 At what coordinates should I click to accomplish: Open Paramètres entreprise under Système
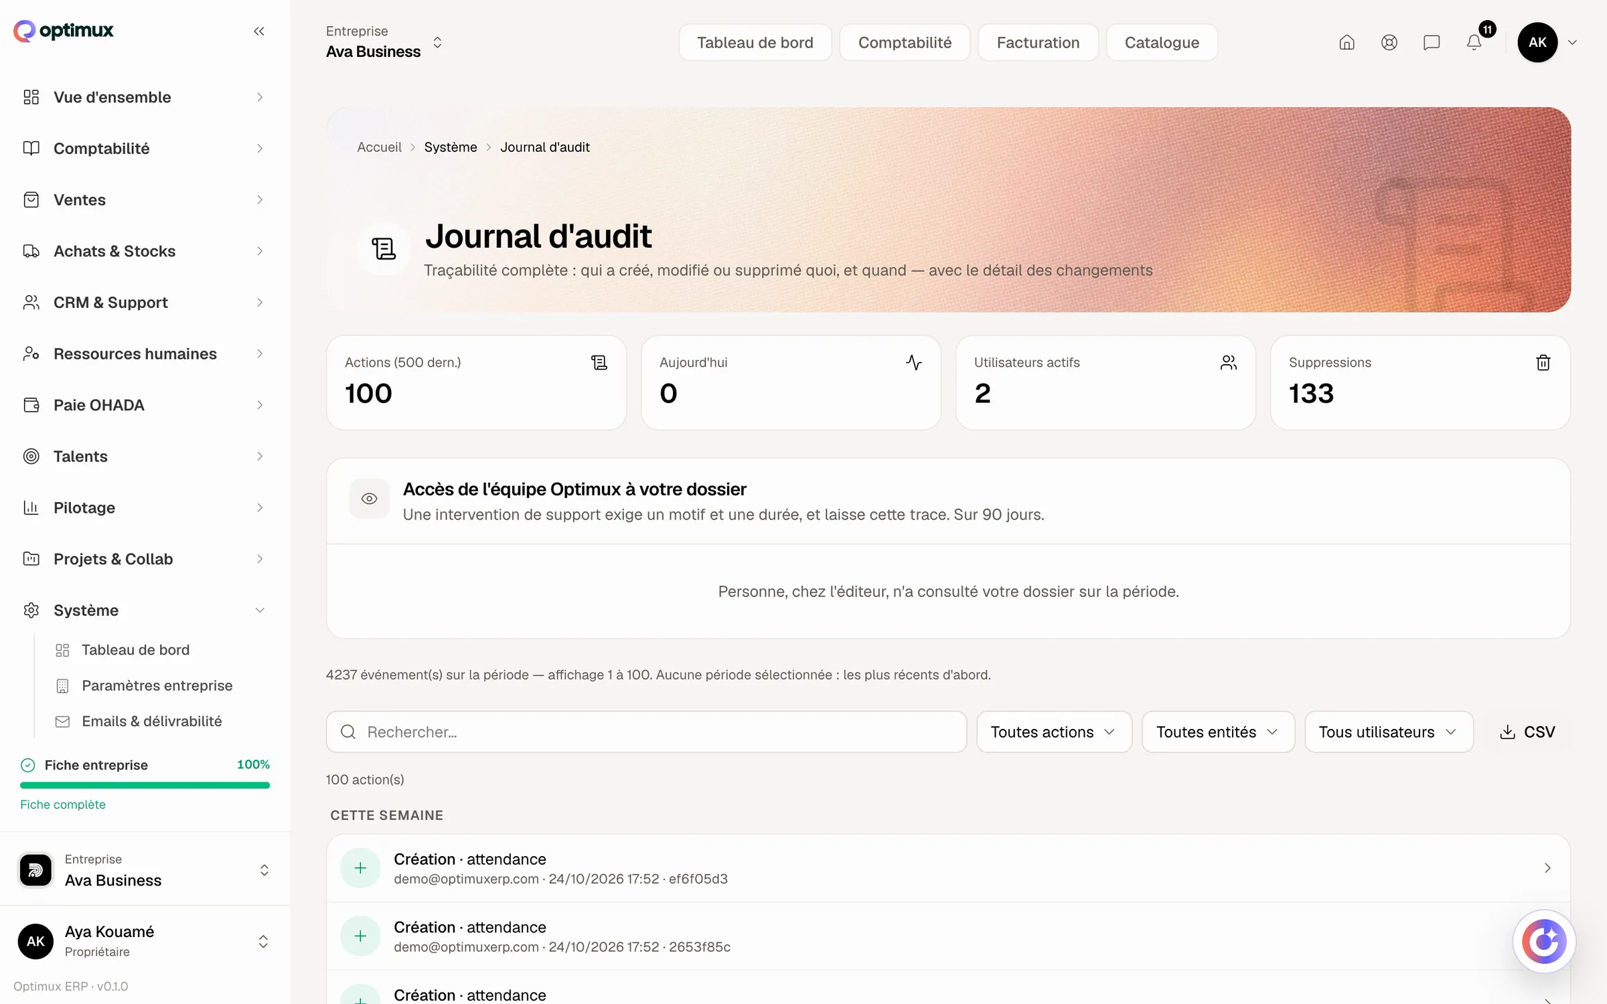157,685
